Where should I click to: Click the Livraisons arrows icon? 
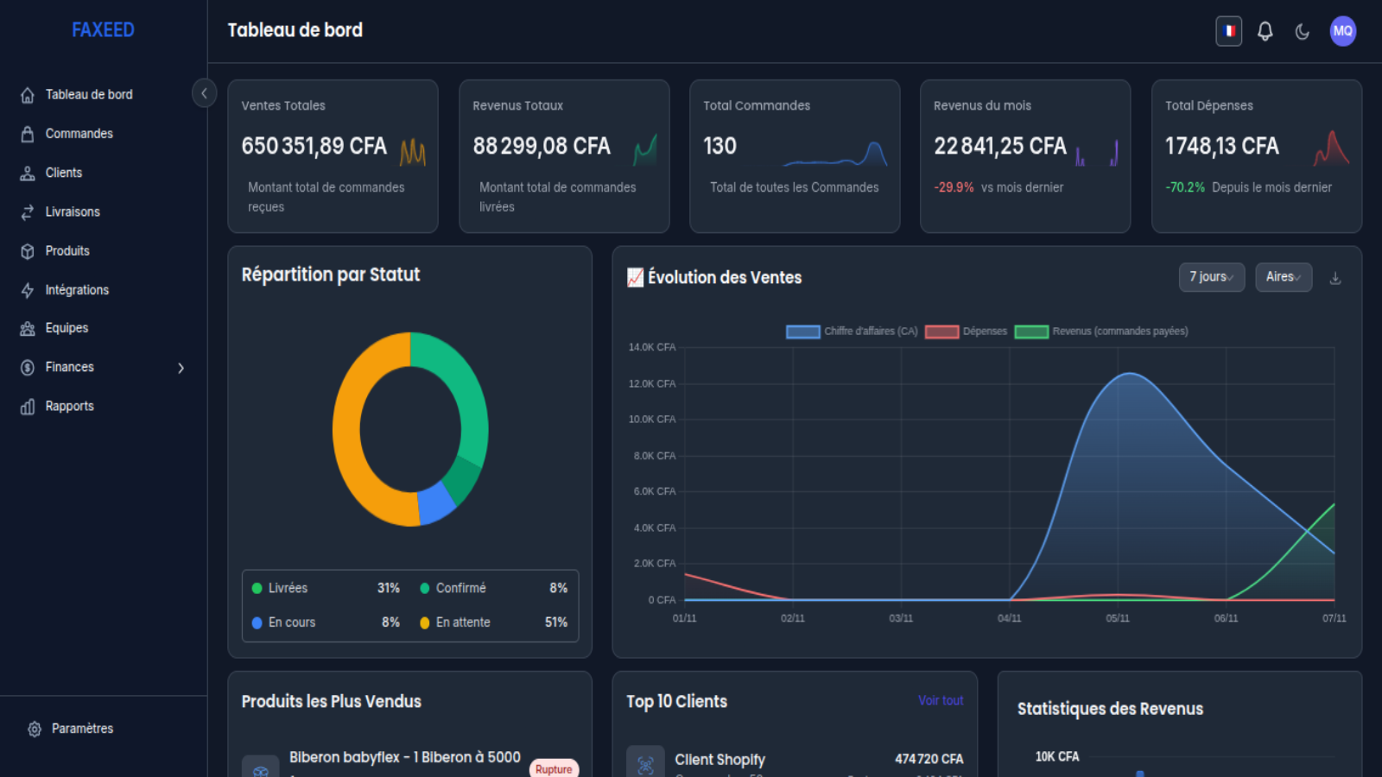point(28,212)
